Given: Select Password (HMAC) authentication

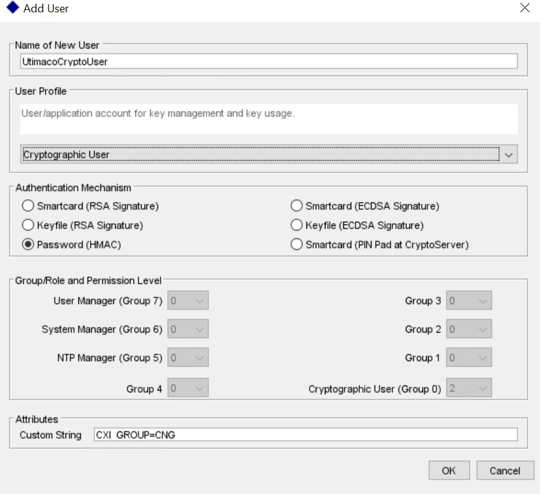Looking at the screenshot, I should point(71,245).
